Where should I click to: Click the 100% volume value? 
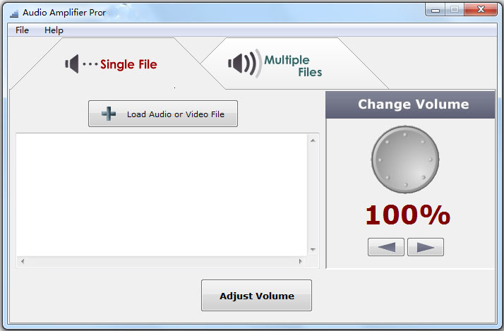click(408, 215)
